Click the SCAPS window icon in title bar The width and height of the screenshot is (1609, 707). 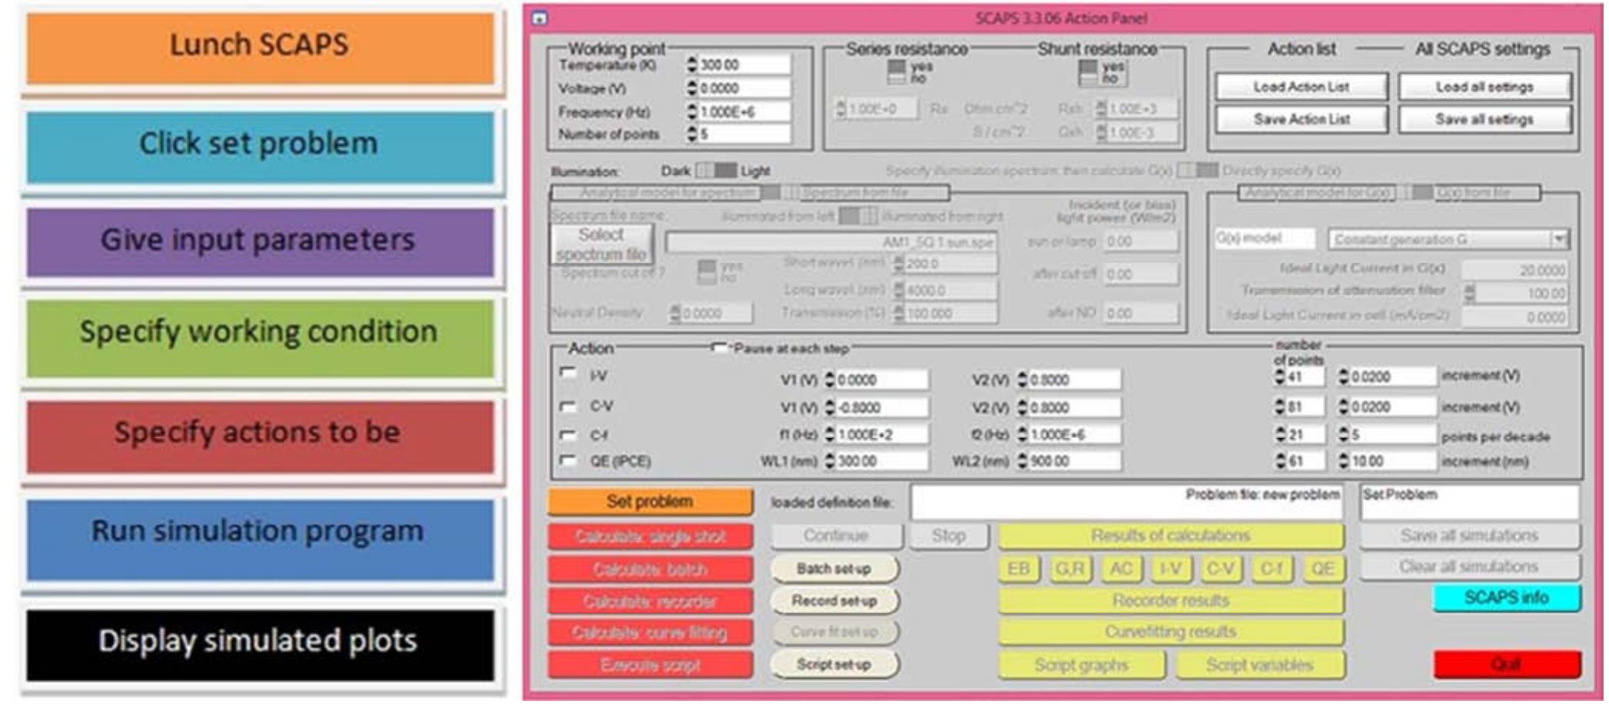(539, 18)
